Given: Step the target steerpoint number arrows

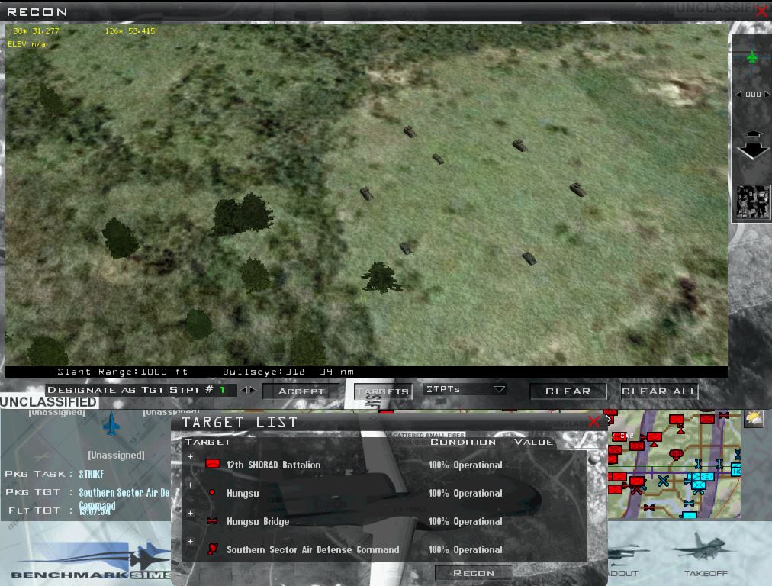Looking at the screenshot, I should click(248, 390).
